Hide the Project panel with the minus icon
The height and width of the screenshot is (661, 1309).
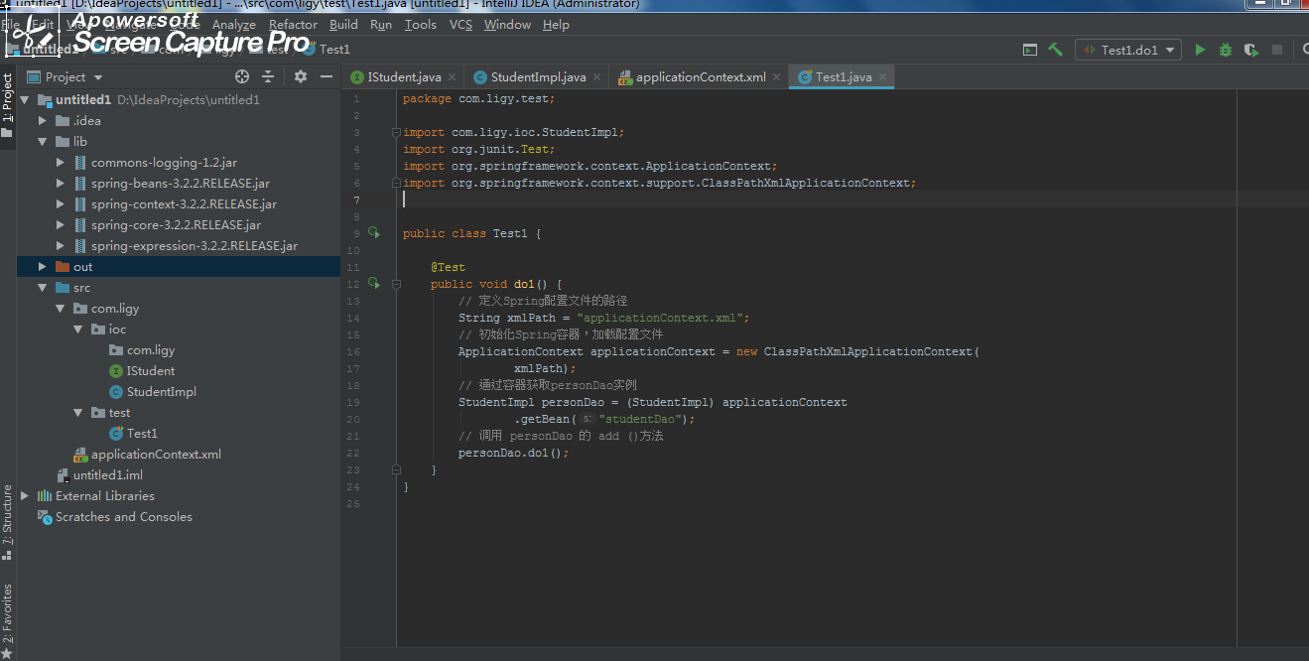(327, 76)
